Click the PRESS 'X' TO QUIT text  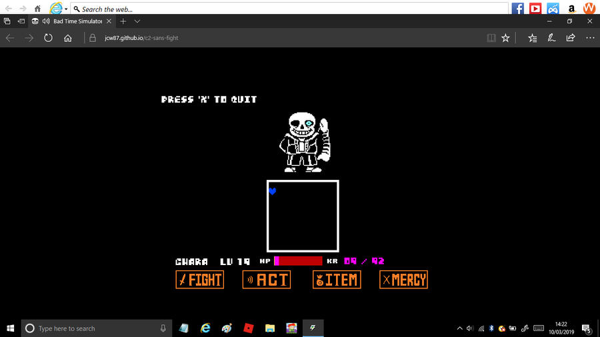tap(209, 99)
